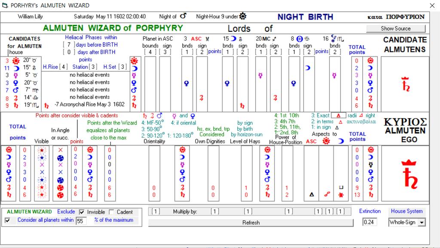Click Saturn's total points value 13
Screen dimensions: 440x248
coord(357,195)
